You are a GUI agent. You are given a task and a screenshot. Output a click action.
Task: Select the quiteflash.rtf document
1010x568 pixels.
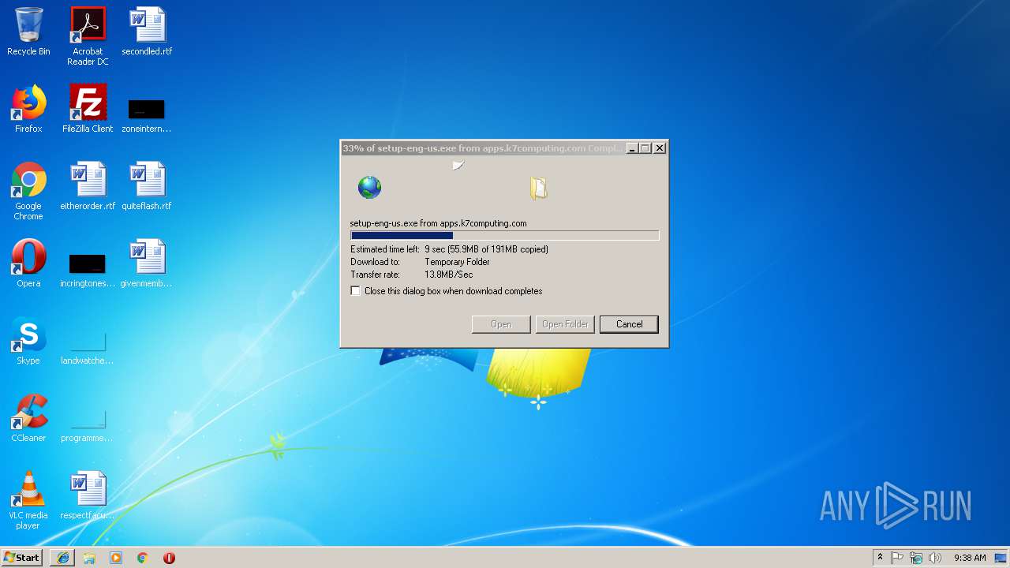147,186
